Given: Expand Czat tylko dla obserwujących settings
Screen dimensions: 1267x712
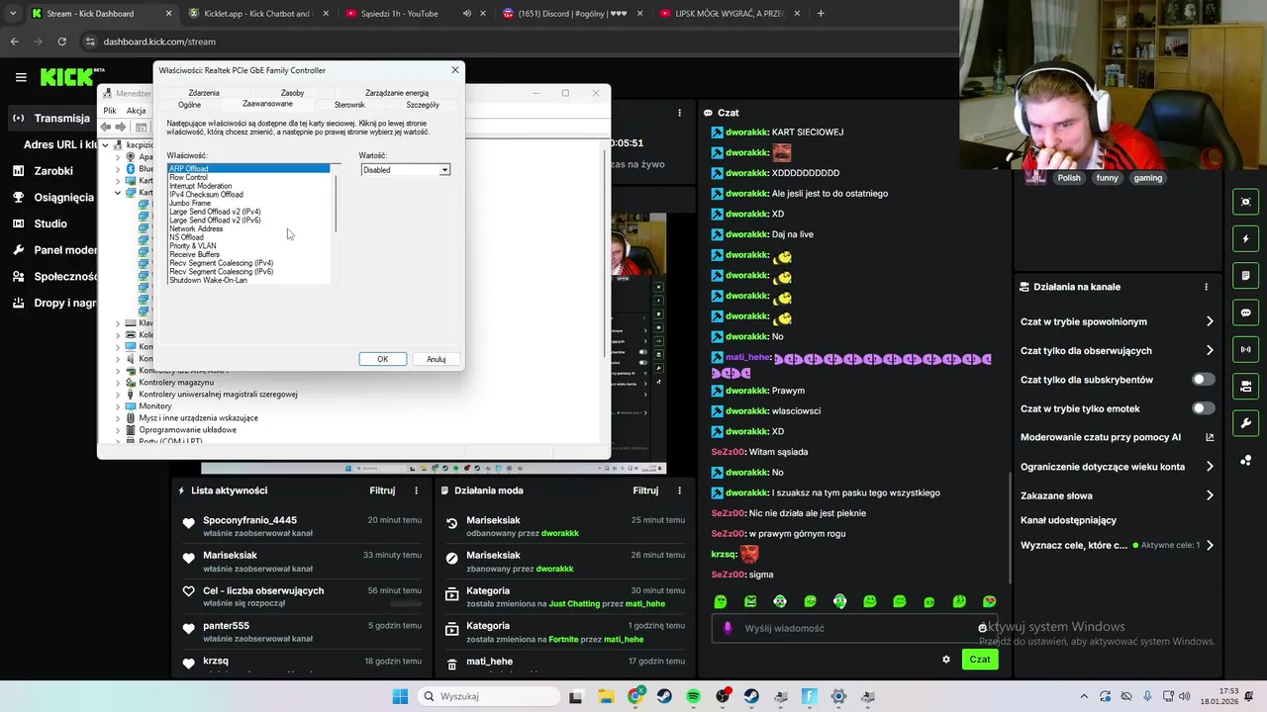Looking at the screenshot, I should (x=1210, y=350).
